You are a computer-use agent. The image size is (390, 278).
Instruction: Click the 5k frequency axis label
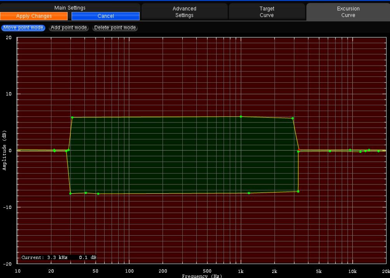tap(319, 271)
